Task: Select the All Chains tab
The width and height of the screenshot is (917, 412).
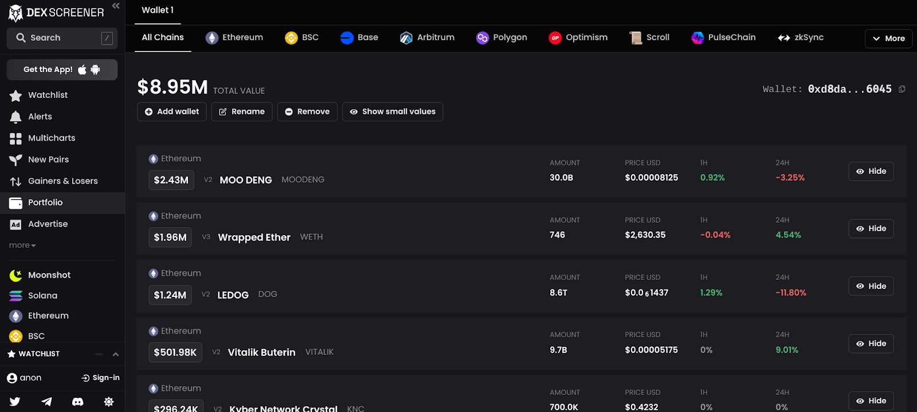Action: 163,38
